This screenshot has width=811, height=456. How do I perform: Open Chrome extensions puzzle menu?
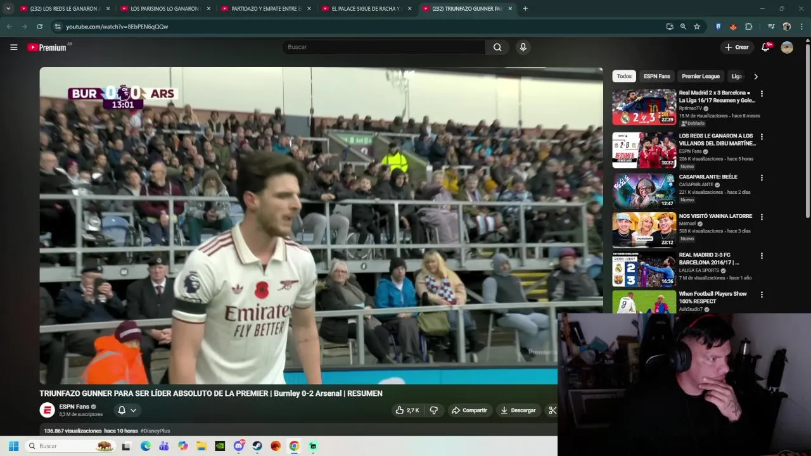(748, 27)
